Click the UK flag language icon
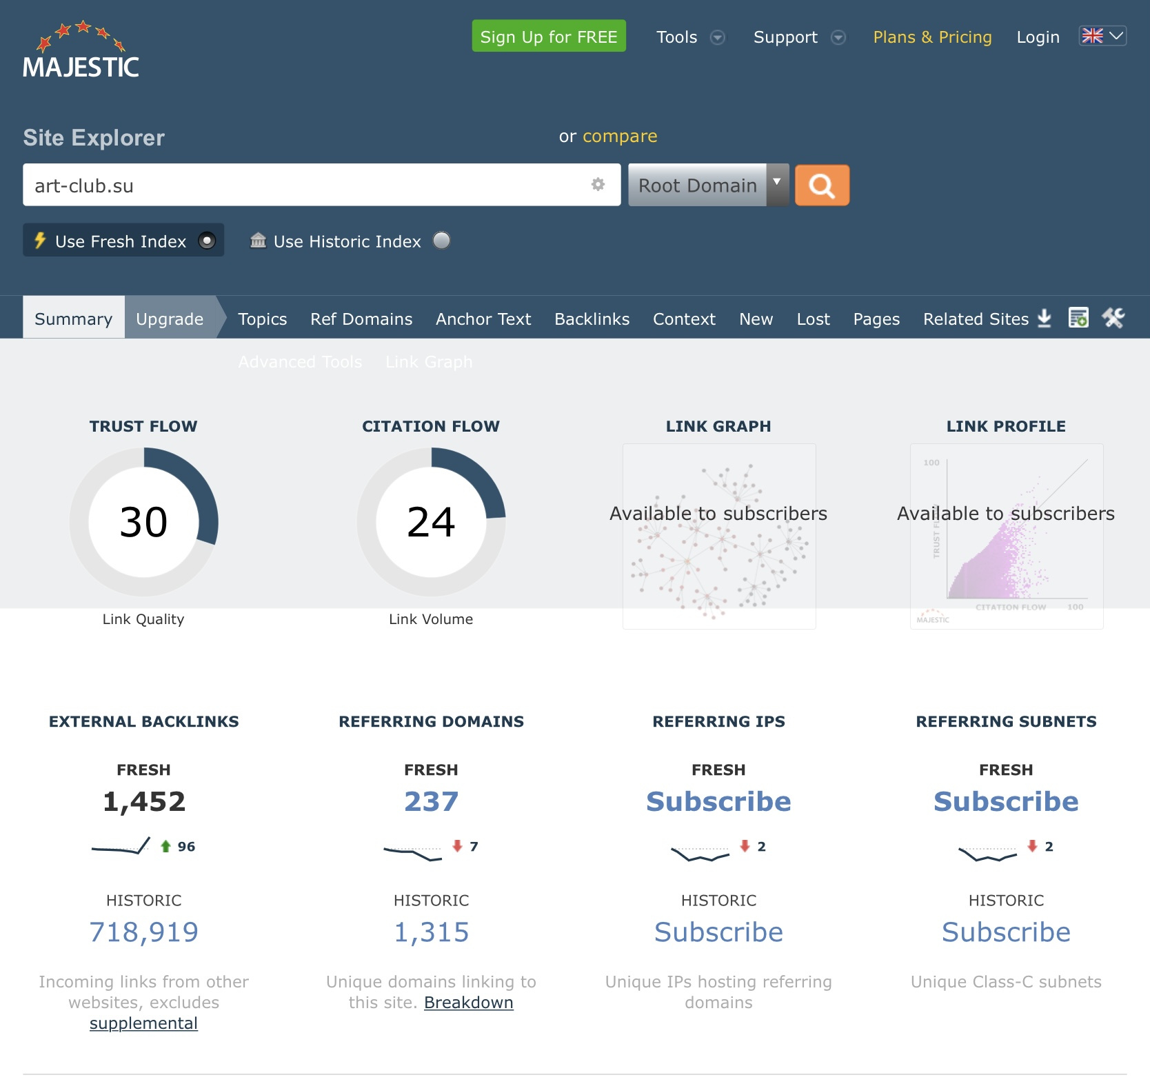Image resolution: width=1150 pixels, height=1084 pixels. coord(1092,36)
